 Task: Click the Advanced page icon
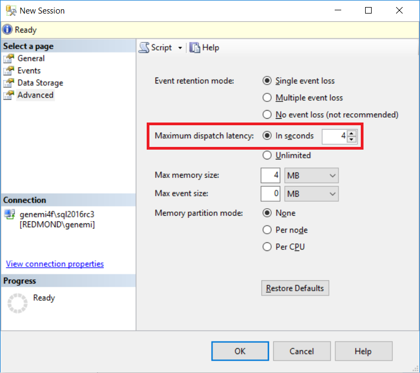(9, 95)
